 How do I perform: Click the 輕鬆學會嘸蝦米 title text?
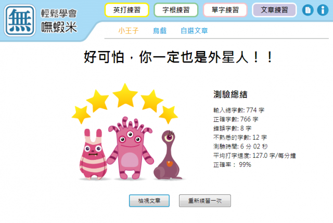tap(59, 21)
